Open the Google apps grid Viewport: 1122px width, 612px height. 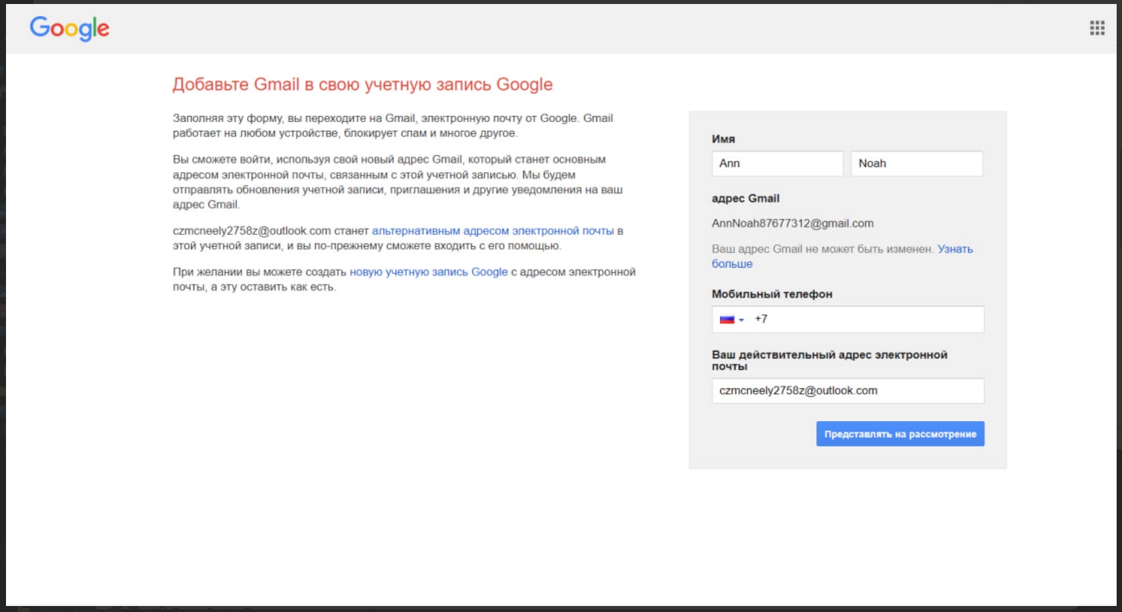coord(1097,28)
